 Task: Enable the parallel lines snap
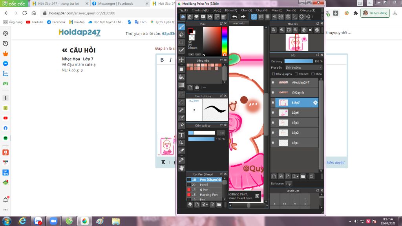click(x=261, y=16)
